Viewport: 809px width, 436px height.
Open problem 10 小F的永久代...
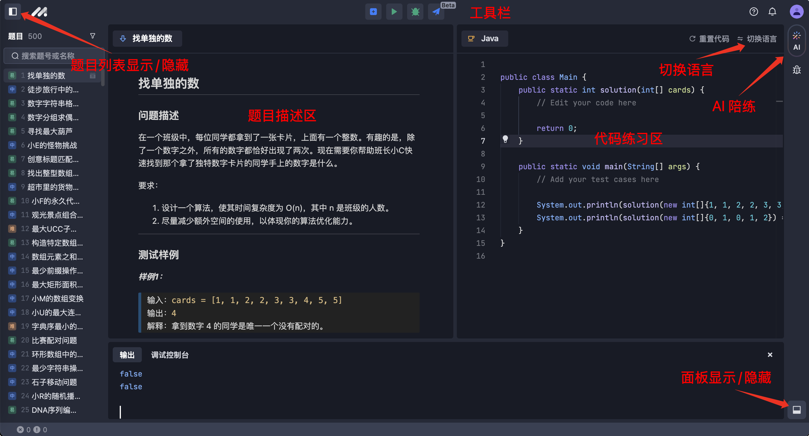point(52,201)
